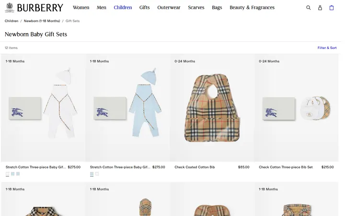Go to Children breadcrumb link
This screenshot has height=216, width=345.
click(11, 21)
